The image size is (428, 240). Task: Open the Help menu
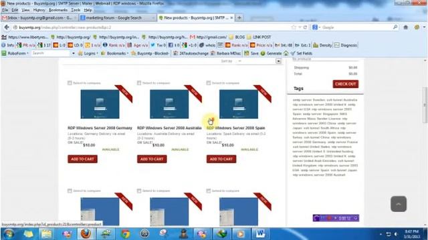(88, 10)
